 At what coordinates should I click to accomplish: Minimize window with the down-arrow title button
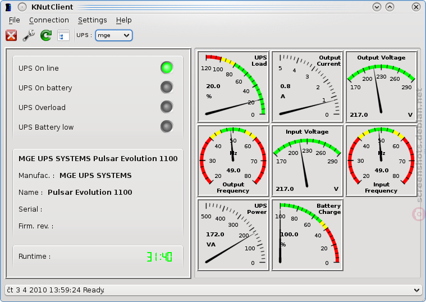377,7
